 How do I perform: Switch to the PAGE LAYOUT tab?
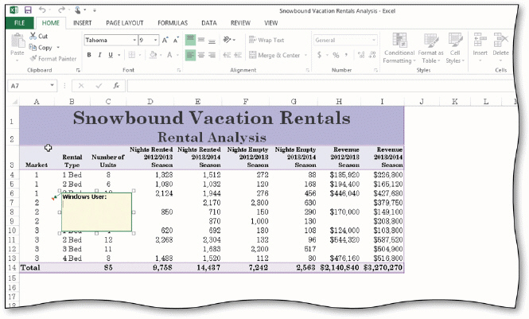[124, 23]
